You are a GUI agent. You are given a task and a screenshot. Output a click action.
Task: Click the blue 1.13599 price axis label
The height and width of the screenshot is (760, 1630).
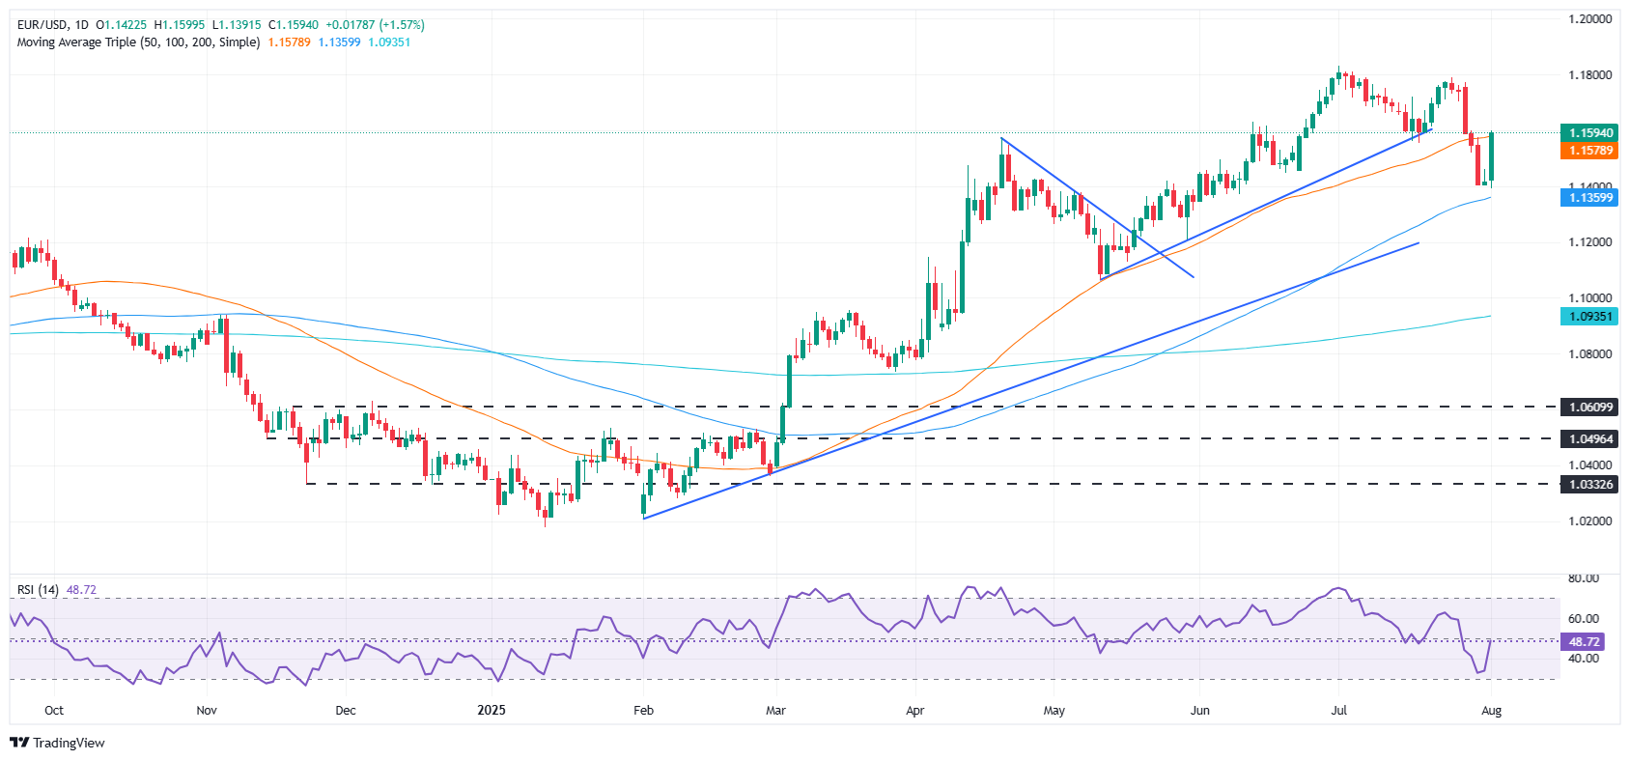coord(1590,198)
